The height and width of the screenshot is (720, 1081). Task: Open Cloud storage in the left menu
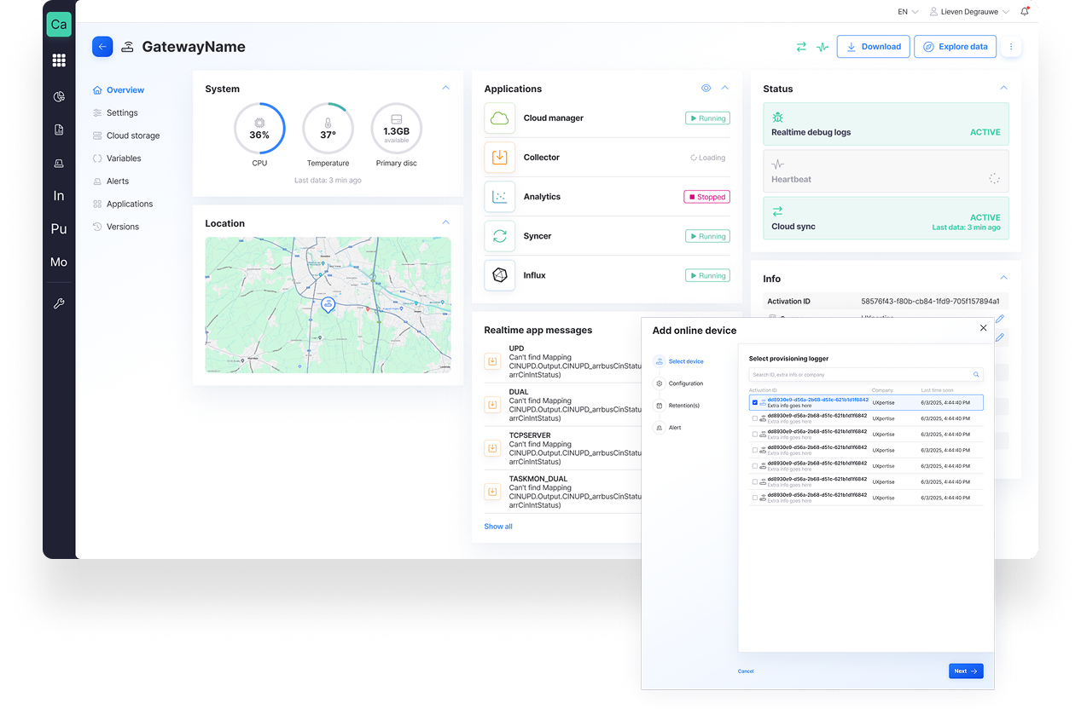[x=126, y=135]
